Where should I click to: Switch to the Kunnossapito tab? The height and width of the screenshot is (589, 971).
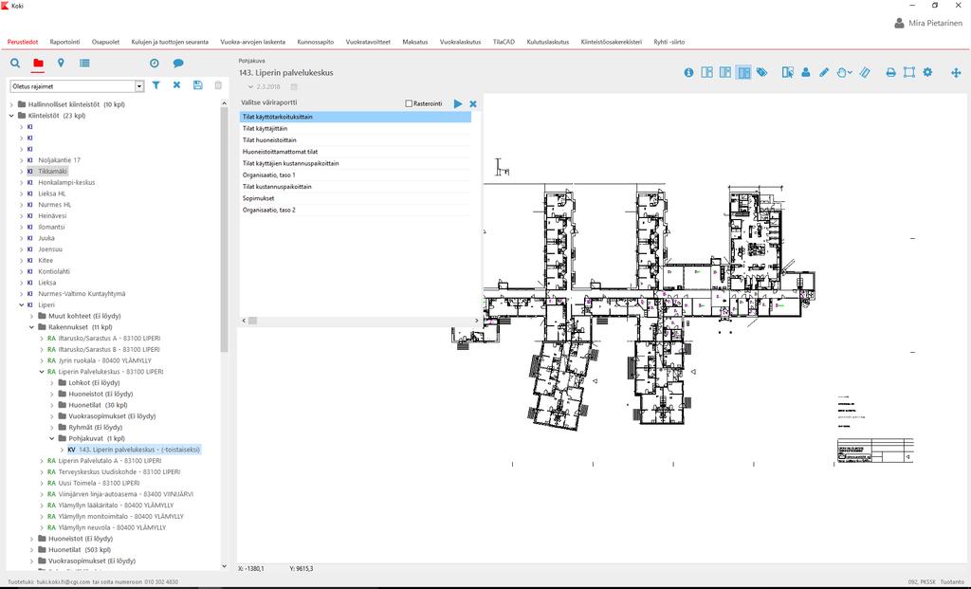[x=315, y=42]
